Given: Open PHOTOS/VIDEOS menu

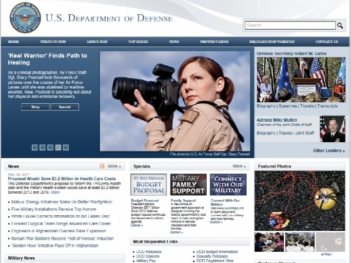Looking at the screenshot, I should 214,41.
